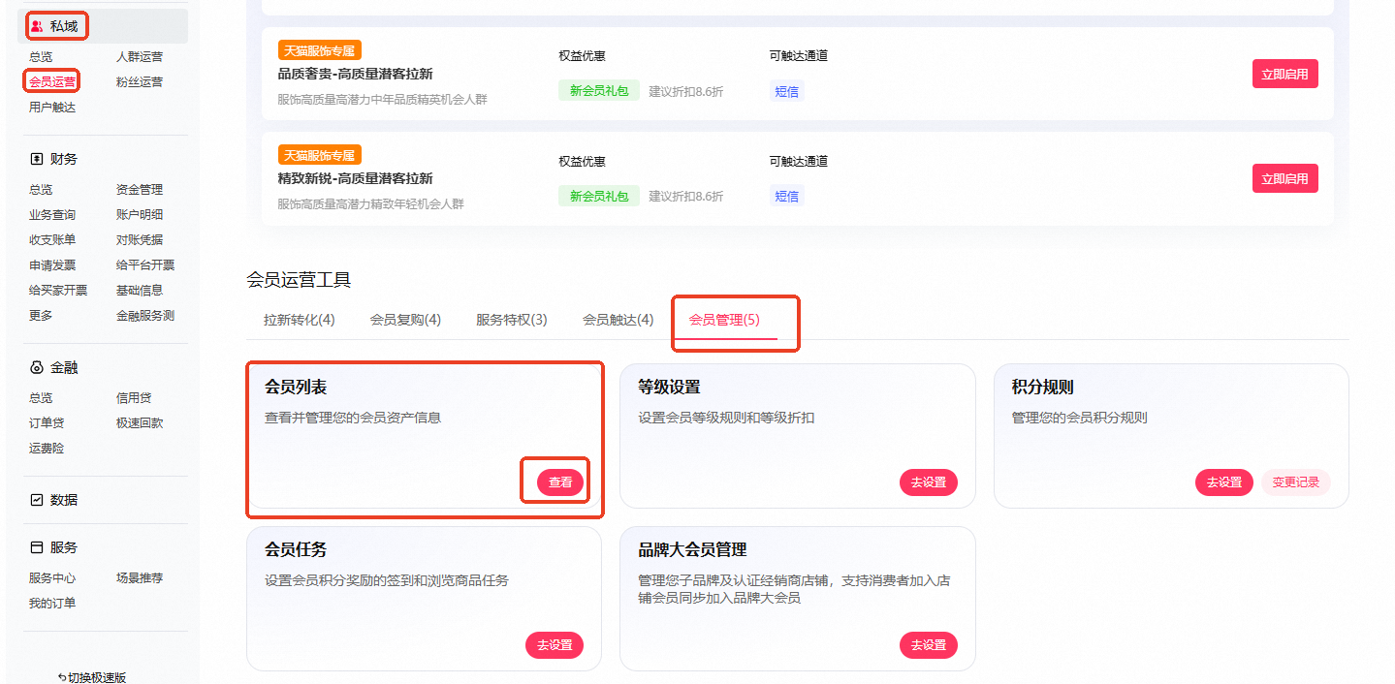The image size is (1395, 684).
Task: Click 短信 tag in 品质奢贵 row
Action: [x=786, y=92]
